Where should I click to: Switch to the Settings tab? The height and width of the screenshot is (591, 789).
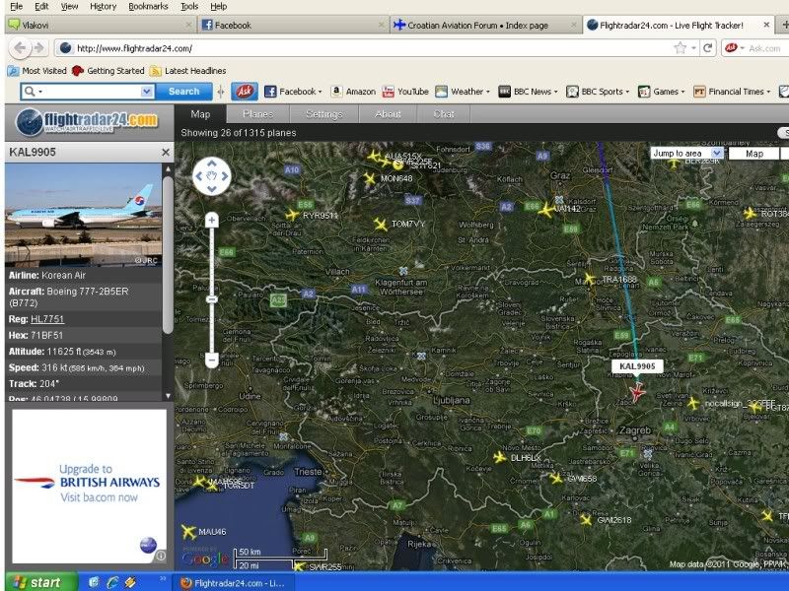324,114
